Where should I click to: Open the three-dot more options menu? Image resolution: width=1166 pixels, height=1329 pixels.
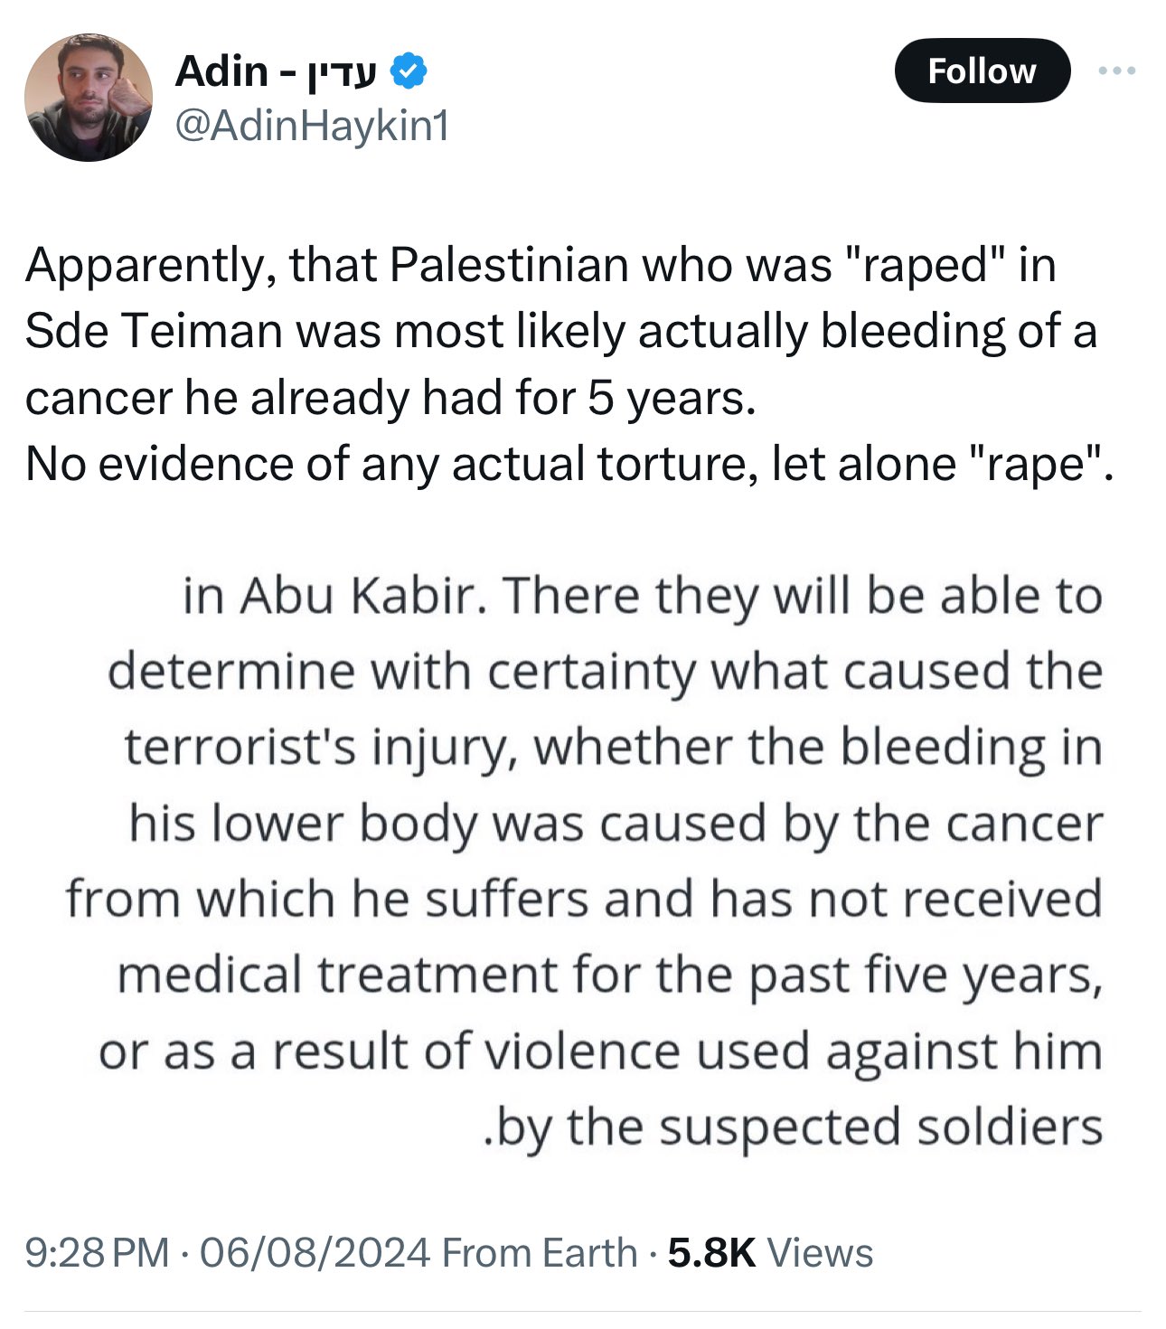coord(1117,71)
